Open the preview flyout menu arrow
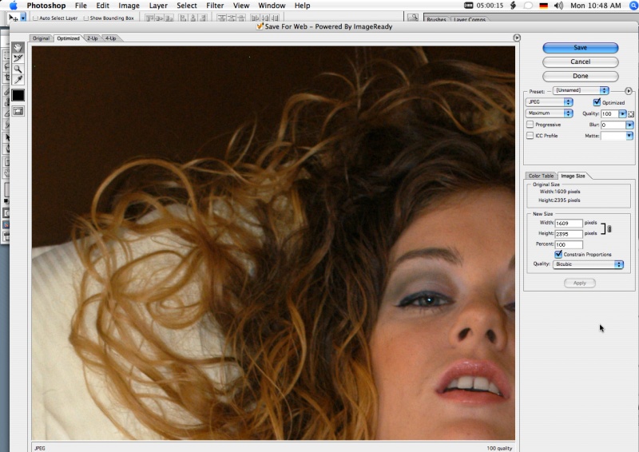 coord(517,38)
